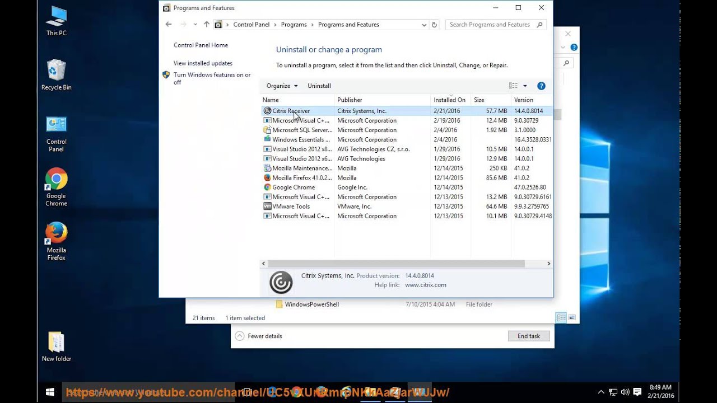Click the VMware Tools row icon
The image size is (717, 403).
click(x=267, y=206)
